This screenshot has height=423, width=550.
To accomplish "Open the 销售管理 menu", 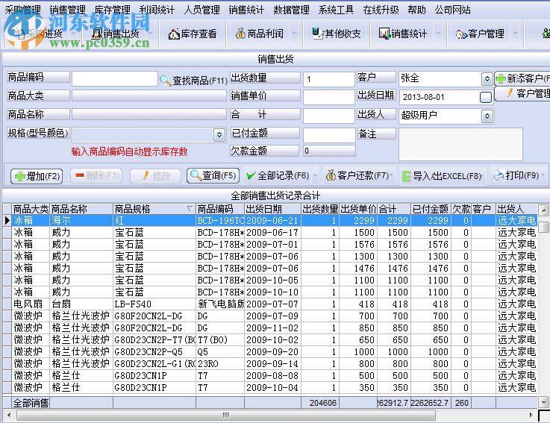I will (68, 10).
